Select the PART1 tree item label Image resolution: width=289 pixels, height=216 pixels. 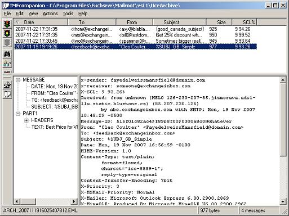pyautogui.click(x=30, y=114)
